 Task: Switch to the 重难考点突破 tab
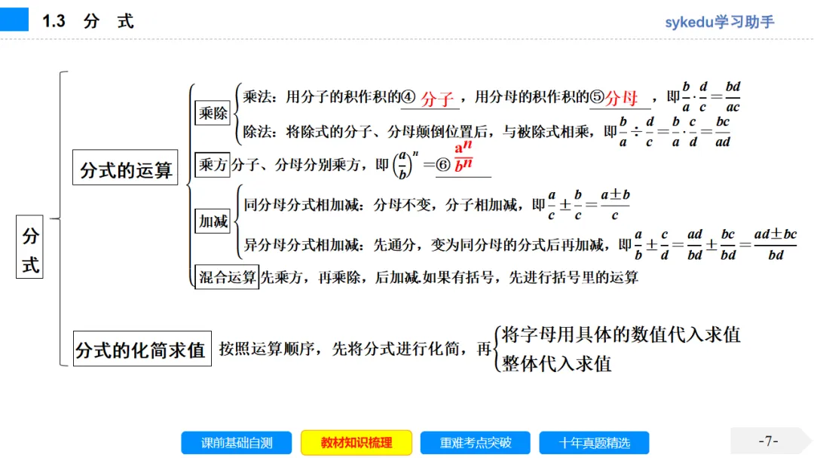click(475, 443)
